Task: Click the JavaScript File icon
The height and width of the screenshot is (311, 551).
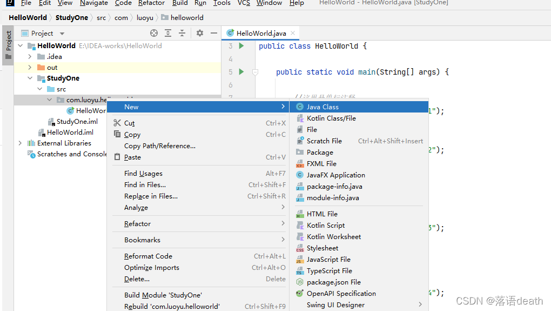Action: point(300,259)
